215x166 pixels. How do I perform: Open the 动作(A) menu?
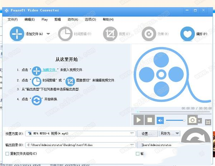click(x=73, y=20)
